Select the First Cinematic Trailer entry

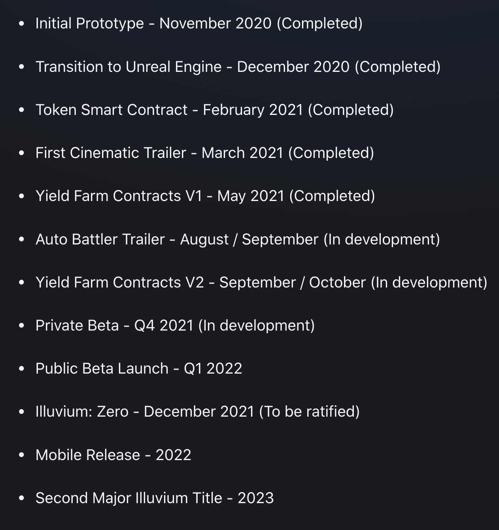[x=205, y=153]
